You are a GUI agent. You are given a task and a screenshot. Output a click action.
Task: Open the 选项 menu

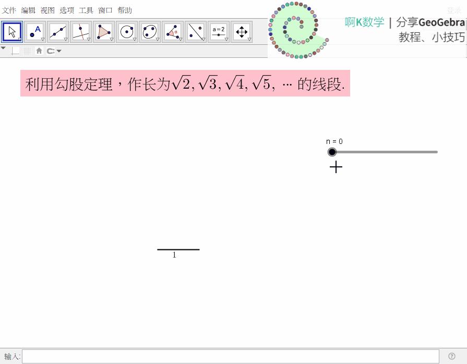tap(67, 10)
